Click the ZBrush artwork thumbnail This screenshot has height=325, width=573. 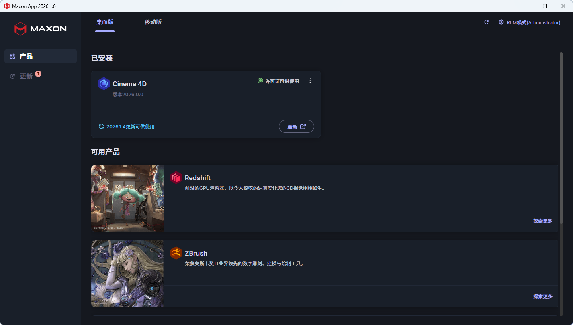127,274
